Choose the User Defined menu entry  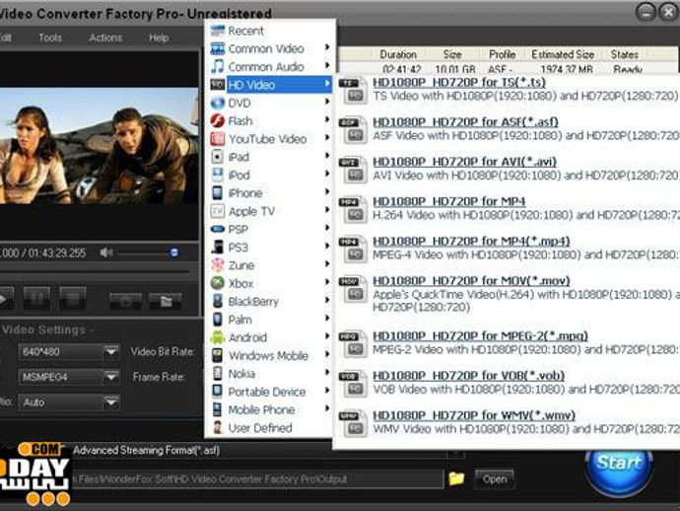[271, 428]
